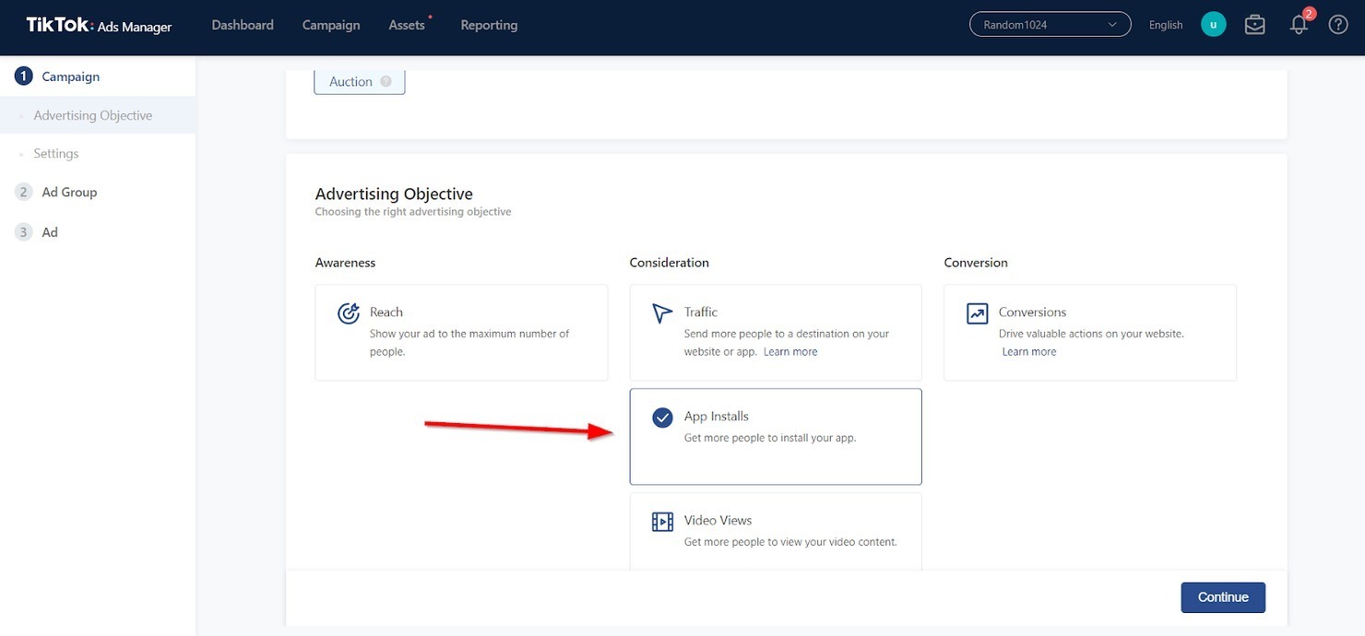The image size is (1365, 636).
Task: Open the Campaign menu in top bar
Action: coord(331,25)
